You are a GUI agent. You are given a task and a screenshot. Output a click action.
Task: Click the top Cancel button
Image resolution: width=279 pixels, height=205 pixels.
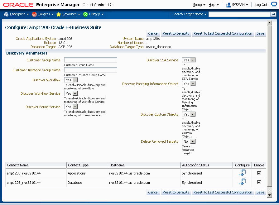coord(153,33)
